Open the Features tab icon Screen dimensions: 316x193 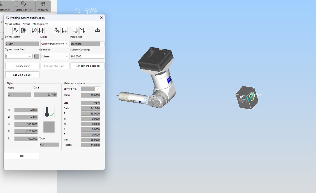click(43, 6)
